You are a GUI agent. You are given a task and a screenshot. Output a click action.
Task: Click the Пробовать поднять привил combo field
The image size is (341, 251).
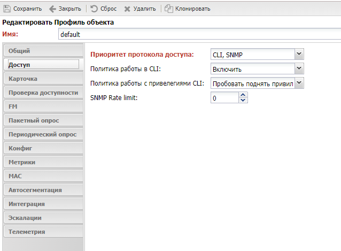click(253, 83)
